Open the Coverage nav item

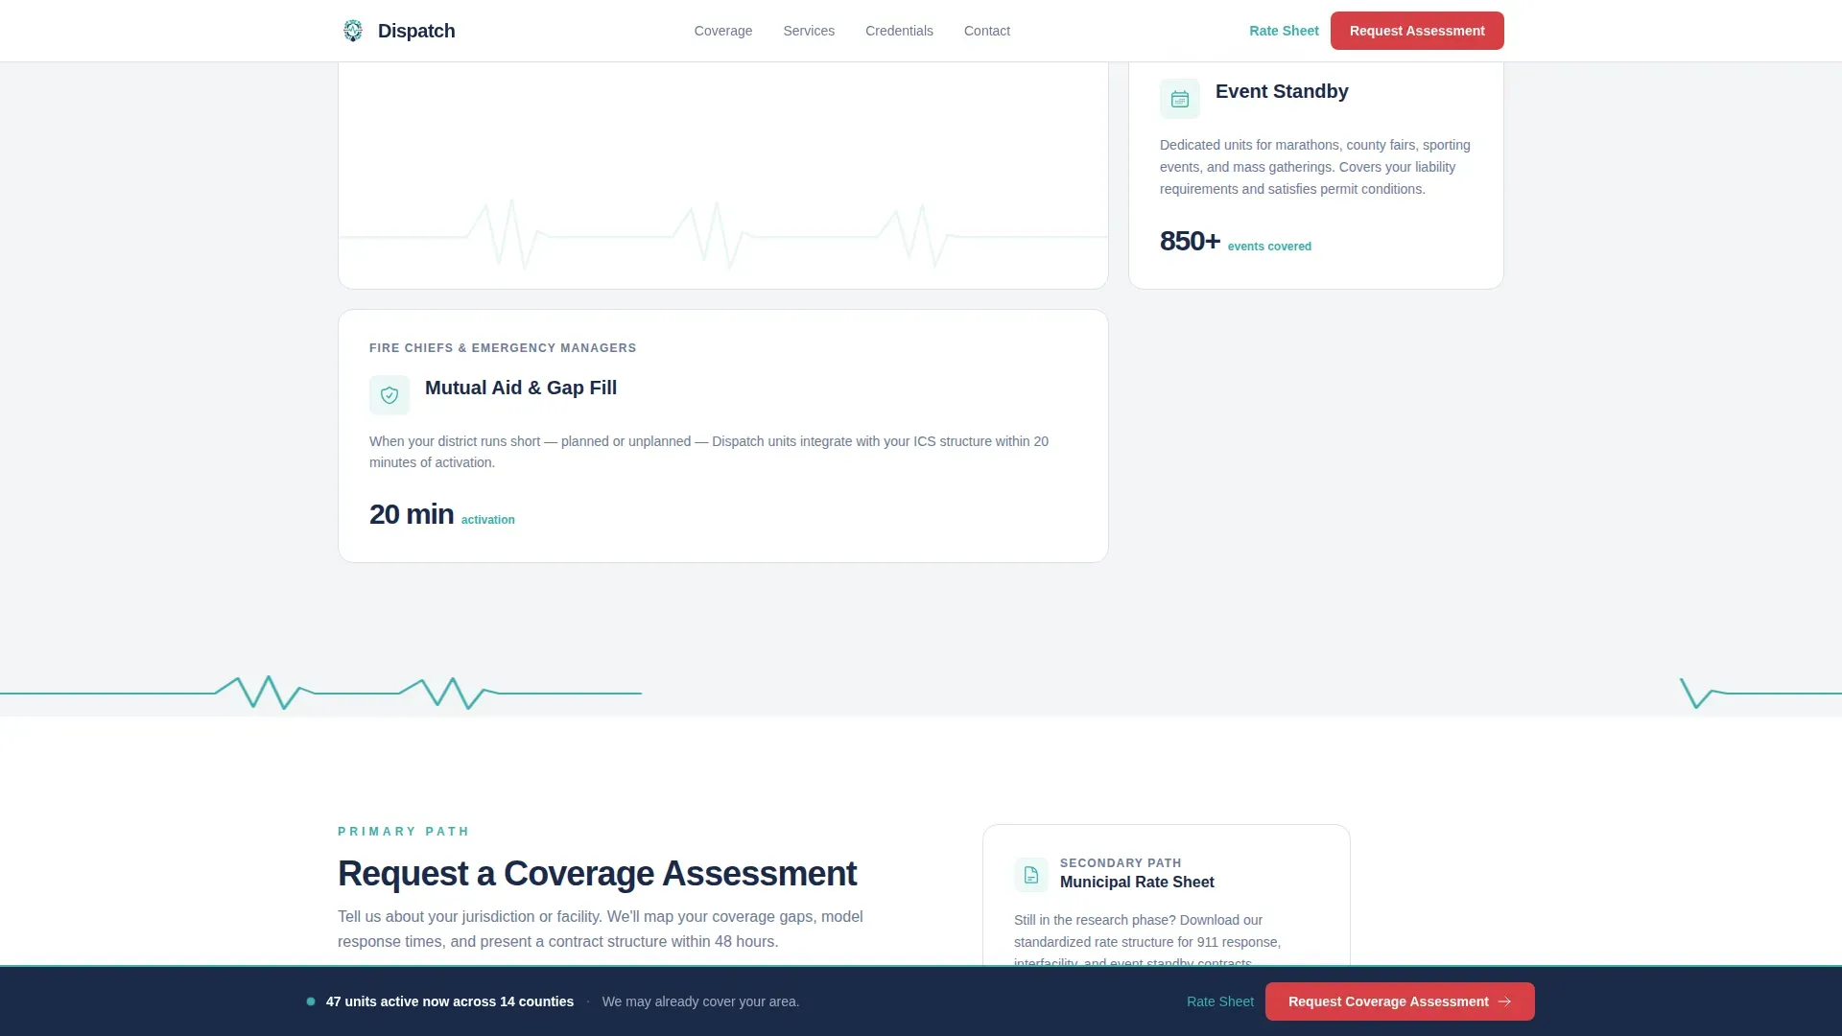point(723,31)
